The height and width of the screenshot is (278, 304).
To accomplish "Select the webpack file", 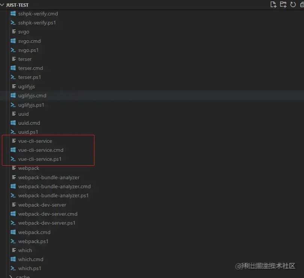I will pyautogui.click(x=29, y=168).
